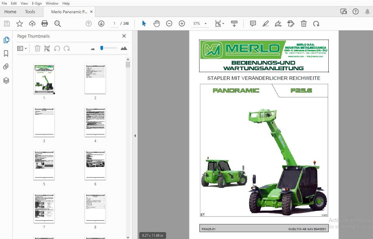
Task: Activate the Selection arrow tool
Action: pyautogui.click(x=144, y=24)
